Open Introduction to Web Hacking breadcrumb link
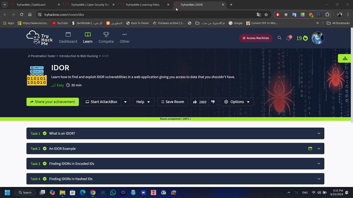 tap(79, 56)
